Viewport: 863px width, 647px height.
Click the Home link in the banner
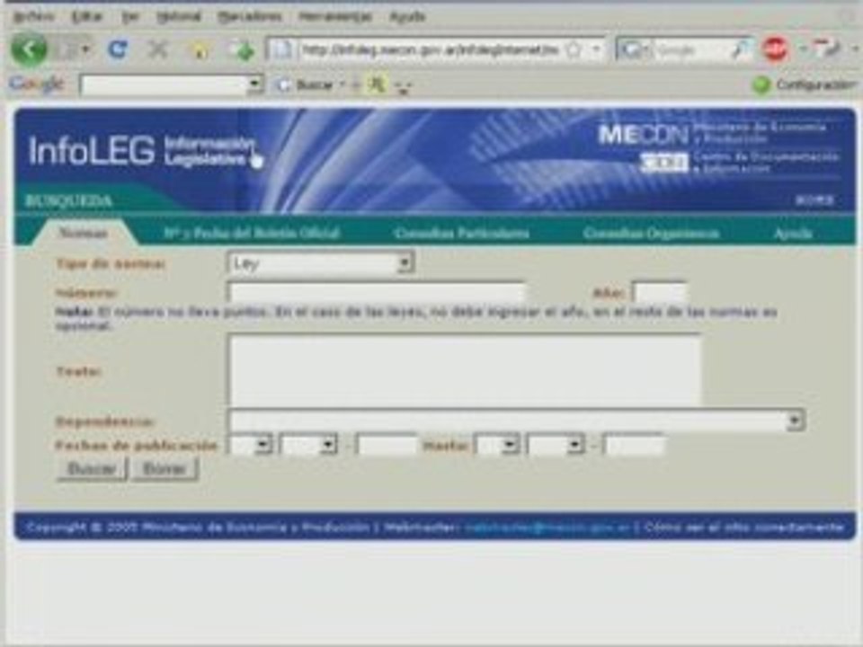pyautogui.click(x=814, y=199)
